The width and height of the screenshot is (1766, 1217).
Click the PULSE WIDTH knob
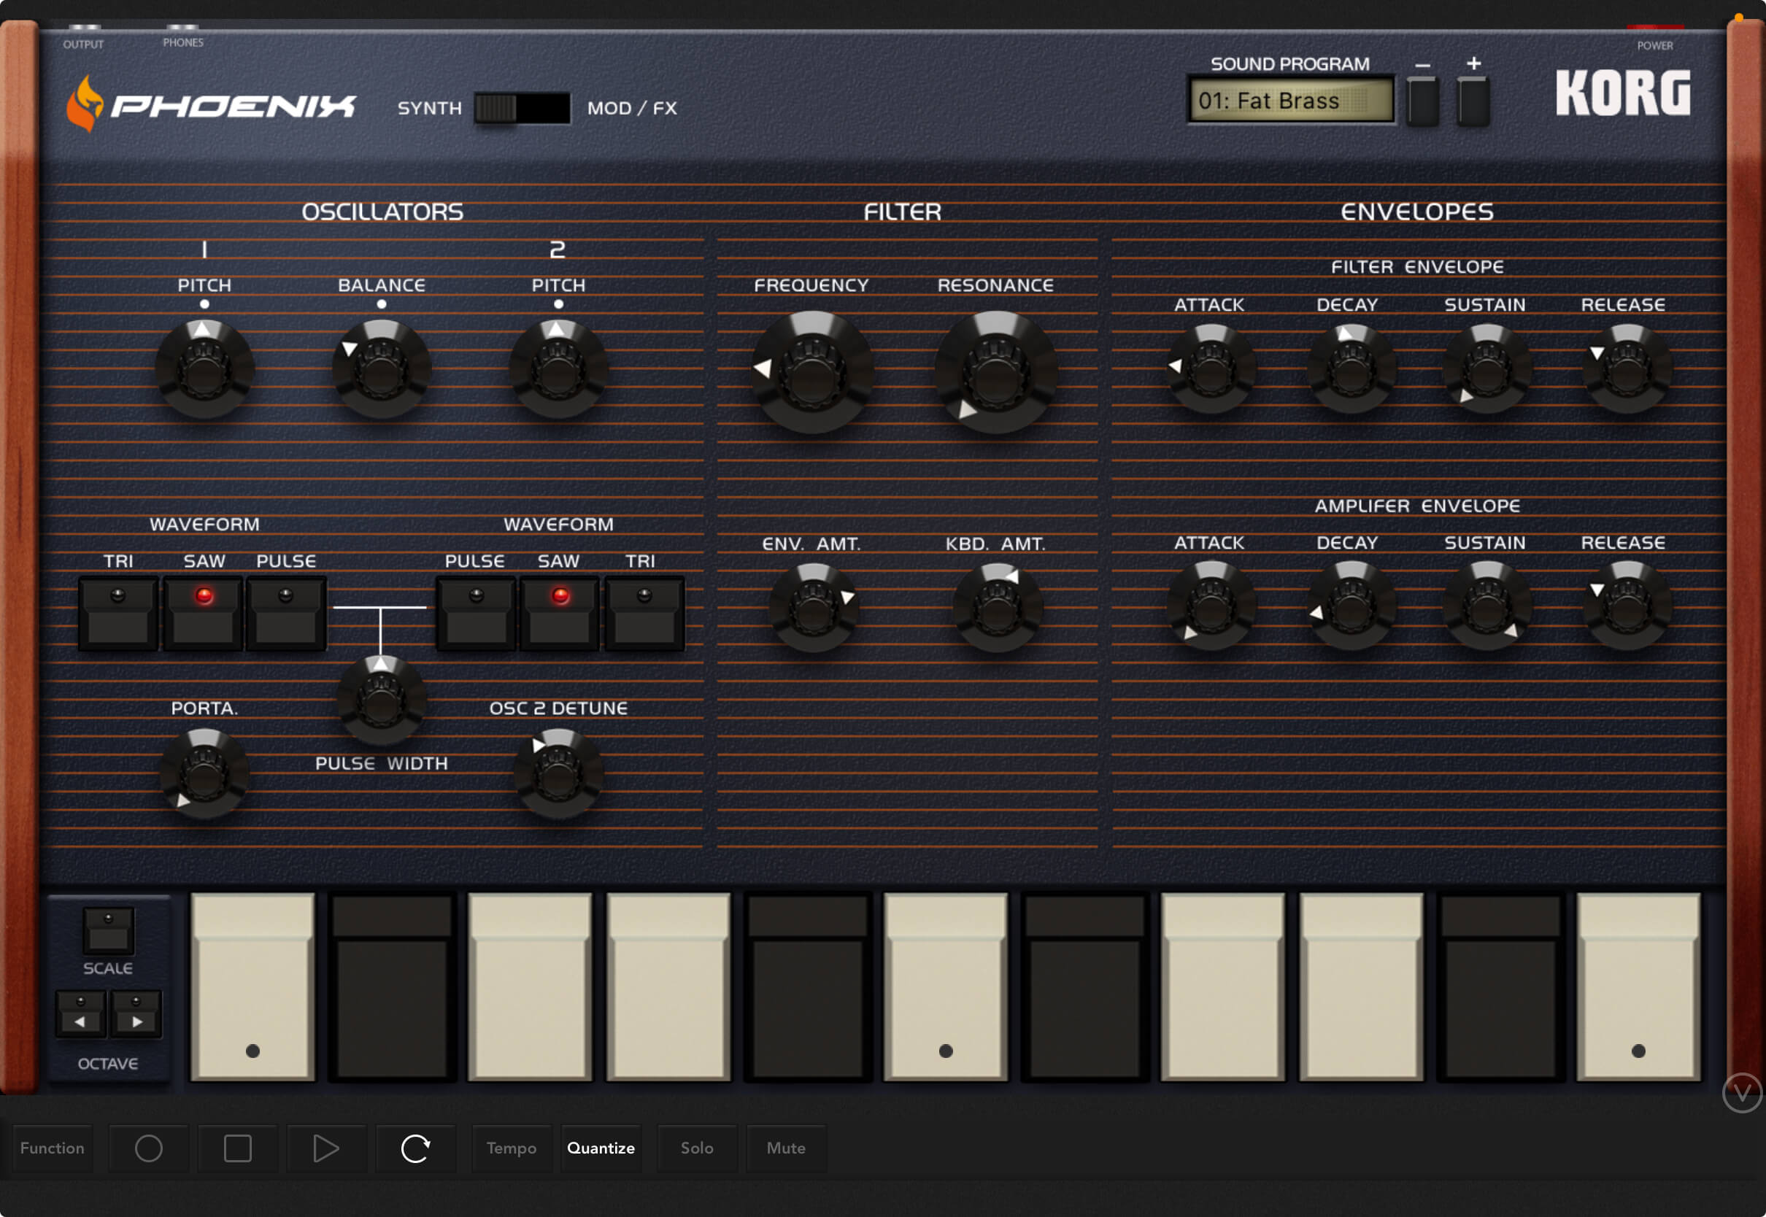click(381, 700)
